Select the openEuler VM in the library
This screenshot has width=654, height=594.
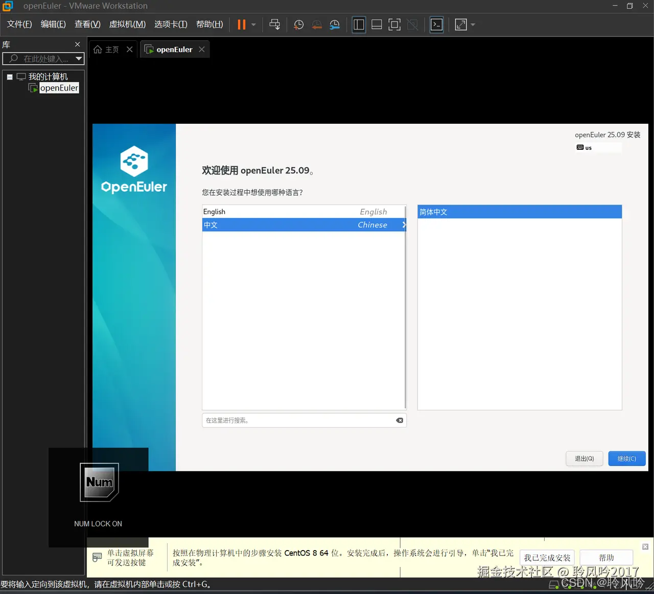tap(59, 88)
